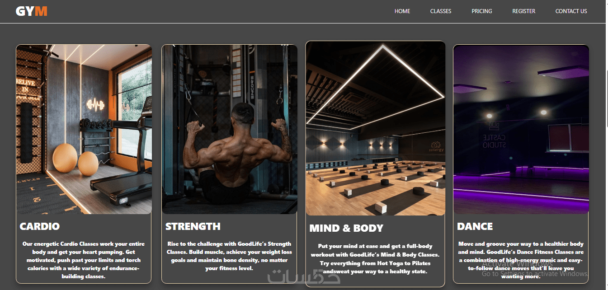
Task: Open the HOME nav link
Action: coord(402,11)
